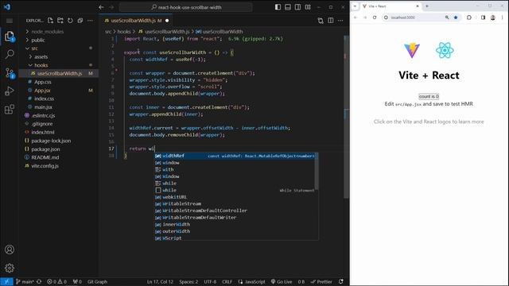Start Go Live server
Viewport: 509px width, 286px height.
(x=282, y=282)
